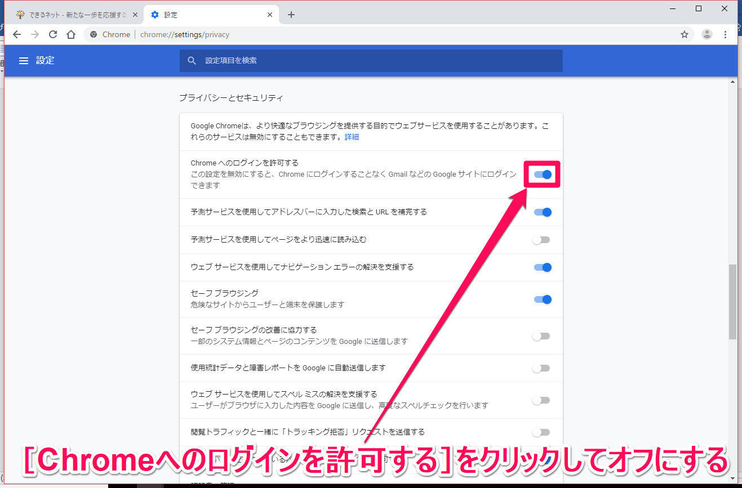Disable セーフ ブラウジング toggle
The width and height of the screenshot is (742, 488).
tap(543, 299)
